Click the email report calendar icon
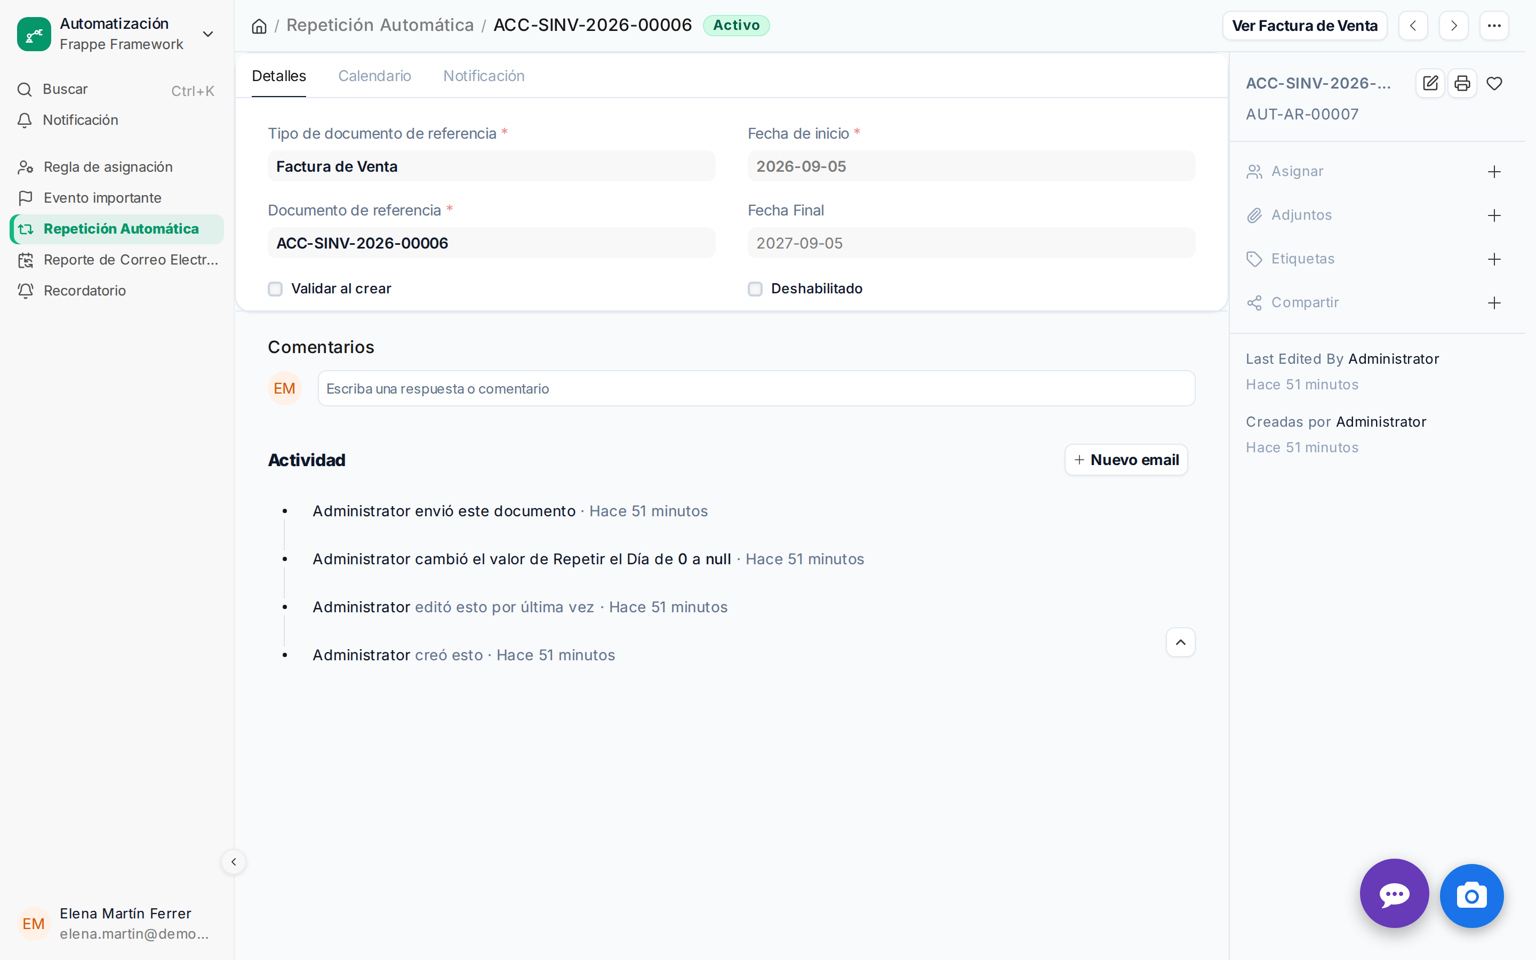 26,260
